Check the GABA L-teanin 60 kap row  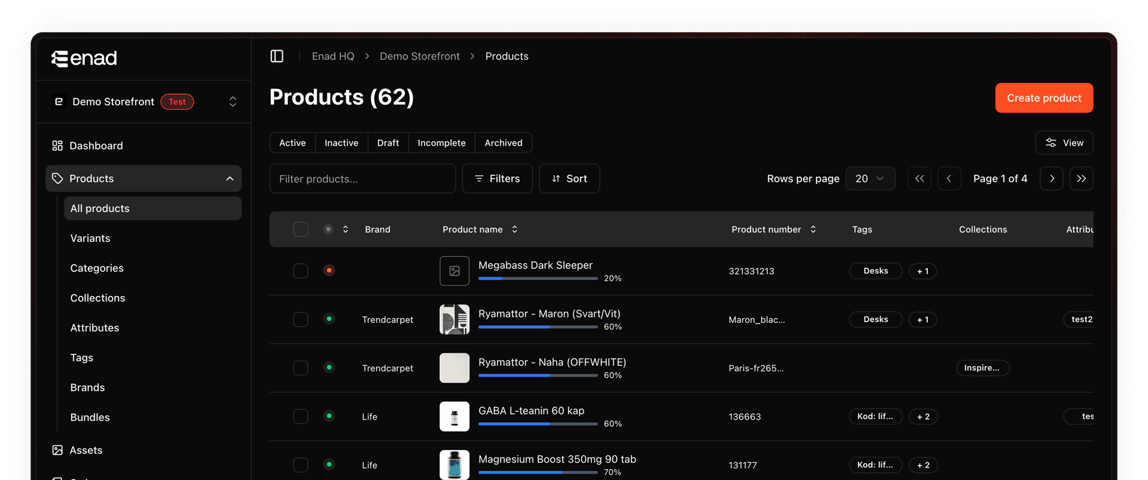[301, 416]
